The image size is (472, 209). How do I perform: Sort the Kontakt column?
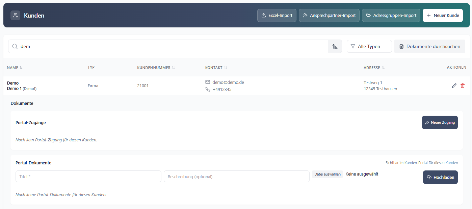(x=226, y=68)
